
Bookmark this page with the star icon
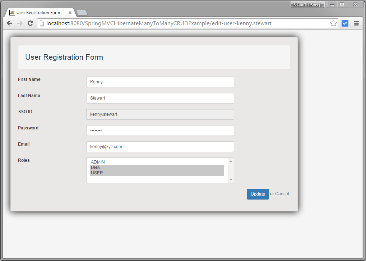[x=333, y=23]
